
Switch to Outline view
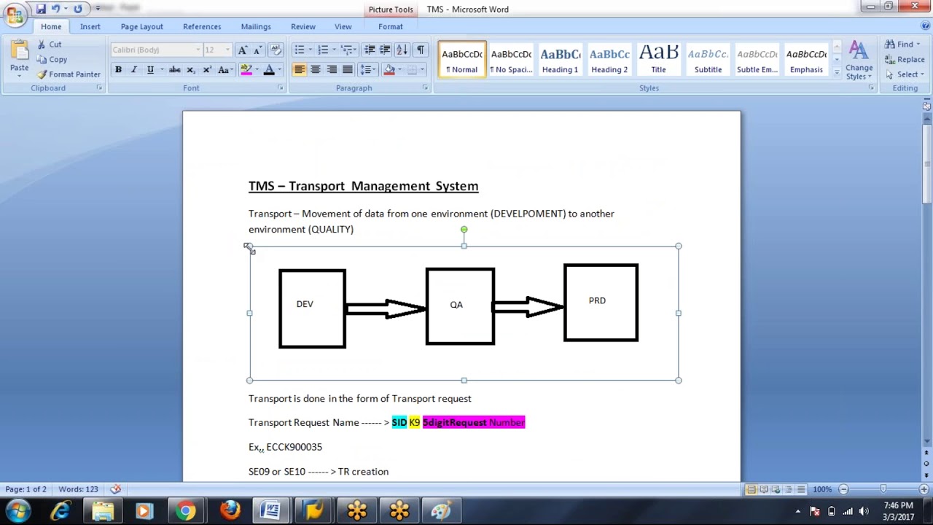coord(788,489)
